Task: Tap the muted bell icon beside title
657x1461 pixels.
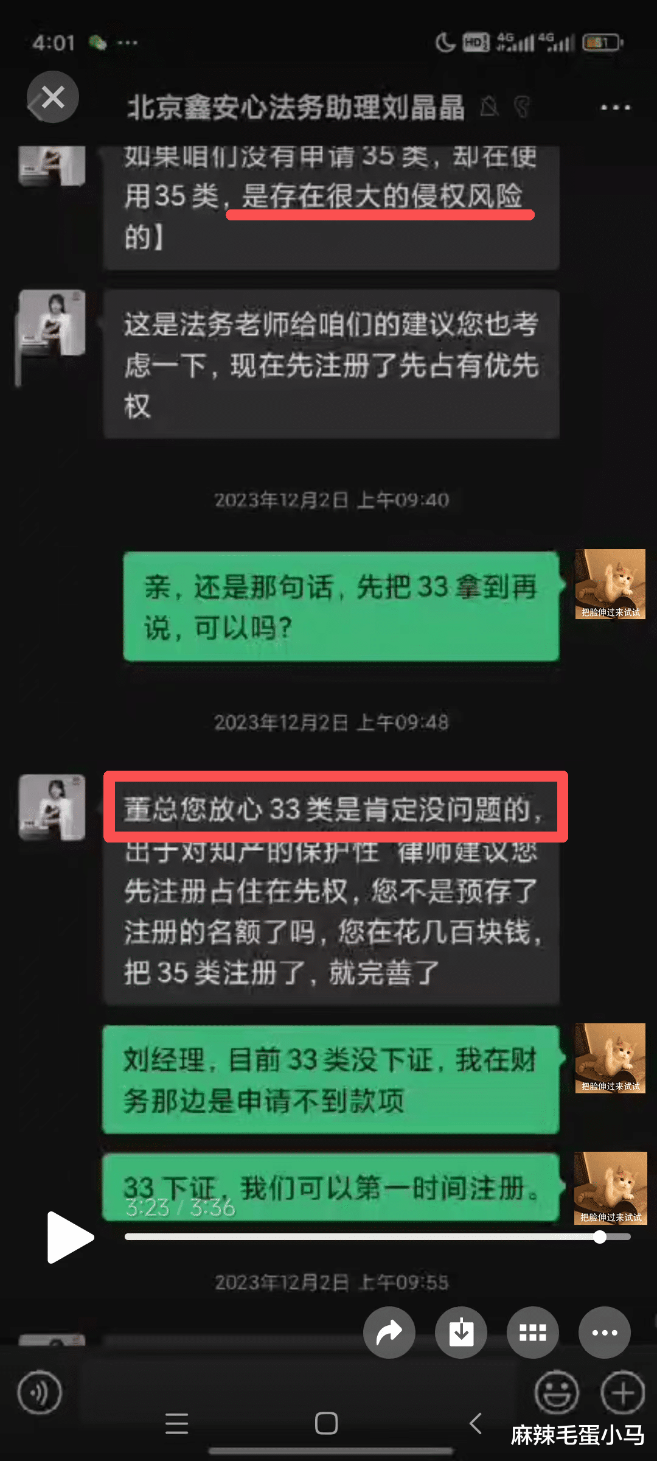Action: 489,107
